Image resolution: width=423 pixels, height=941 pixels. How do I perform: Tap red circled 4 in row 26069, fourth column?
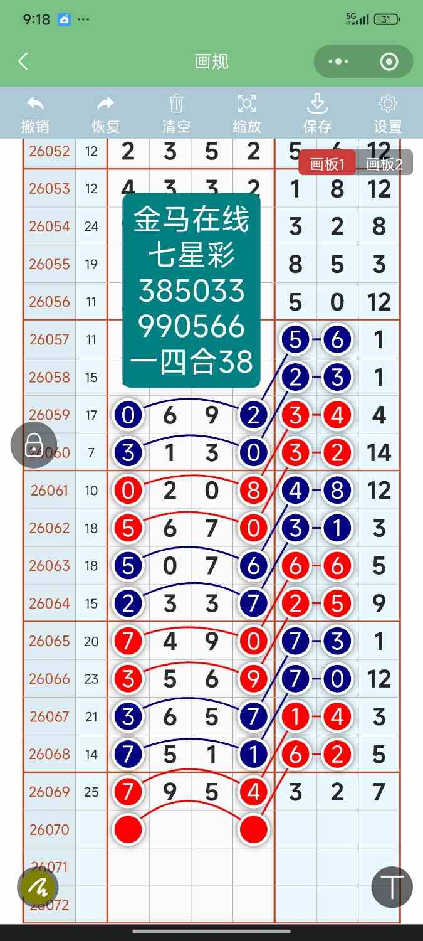point(254,792)
